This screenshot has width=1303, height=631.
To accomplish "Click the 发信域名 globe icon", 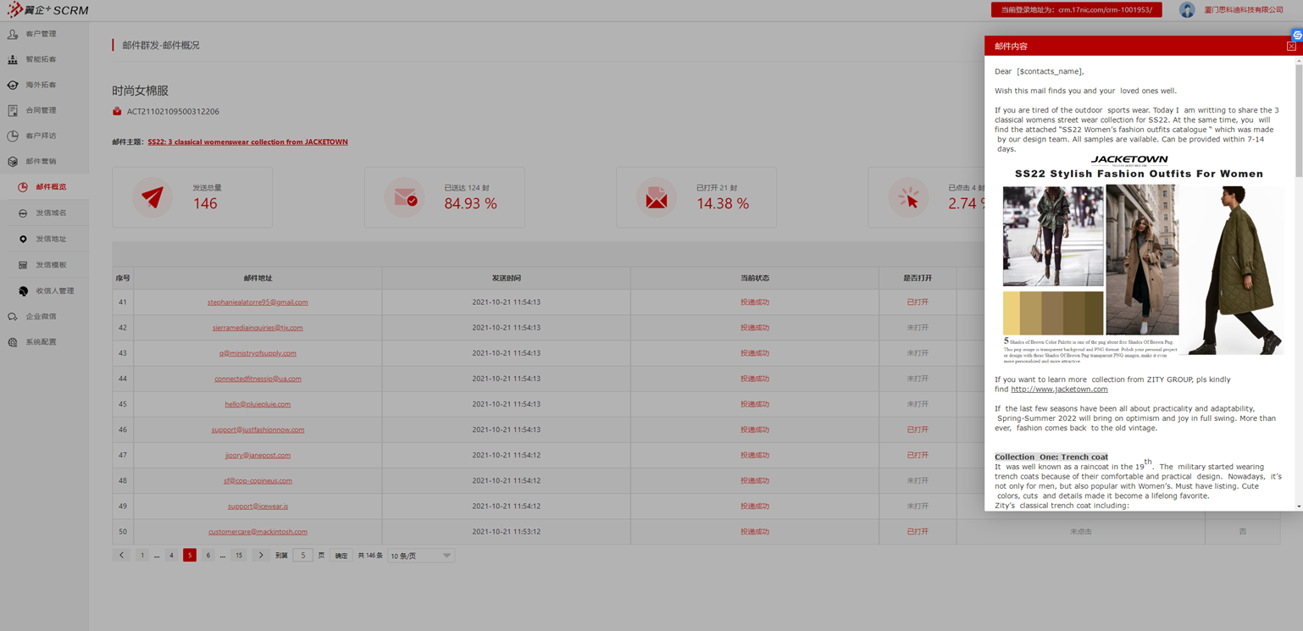I will coord(23,213).
